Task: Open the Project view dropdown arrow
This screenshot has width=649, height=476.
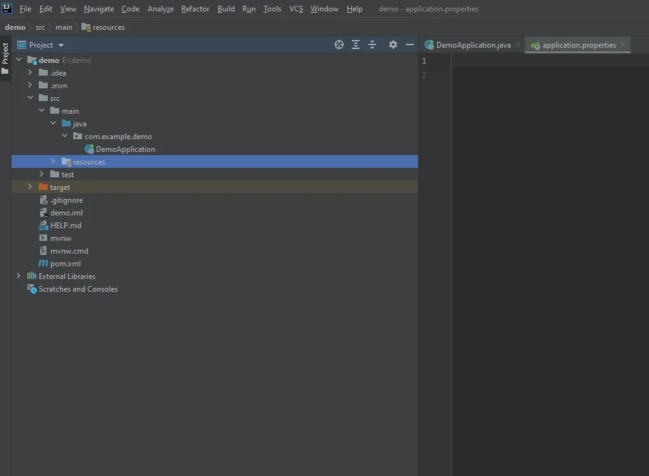Action: click(x=61, y=45)
